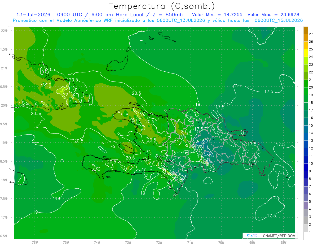Click the 'Temperatura (C,somb.)' map title
Screen dimensions: 318x246
pyautogui.click(x=162, y=6)
